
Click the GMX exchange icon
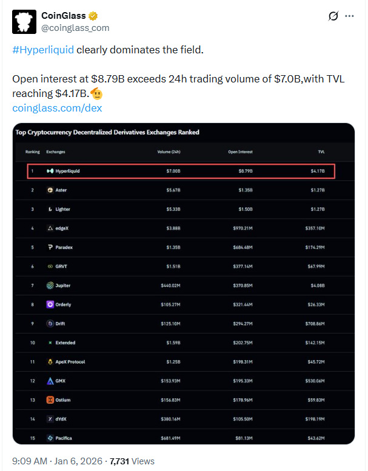click(50, 381)
